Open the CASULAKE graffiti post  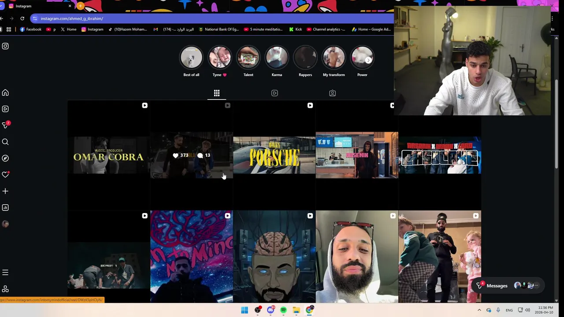click(440, 155)
